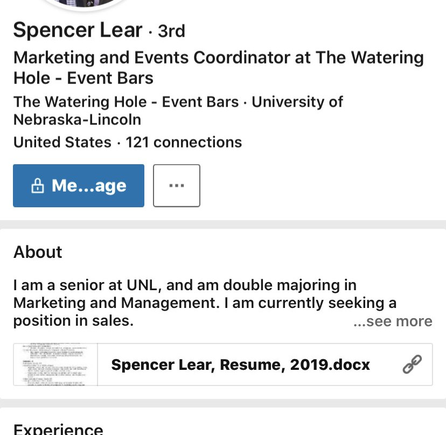Click the About summary paragraph text

205,303
